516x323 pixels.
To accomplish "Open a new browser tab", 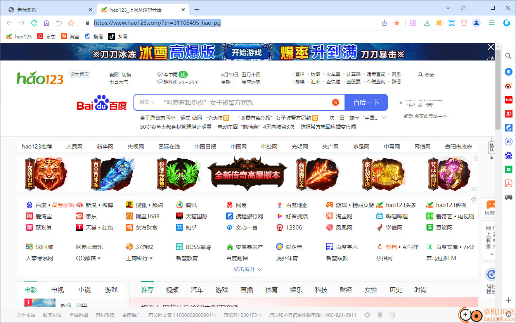I will pyautogui.click(x=197, y=9).
